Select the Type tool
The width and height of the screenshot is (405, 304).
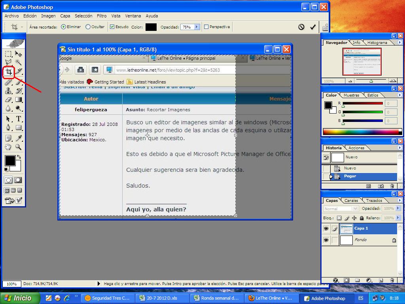click(x=18, y=119)
